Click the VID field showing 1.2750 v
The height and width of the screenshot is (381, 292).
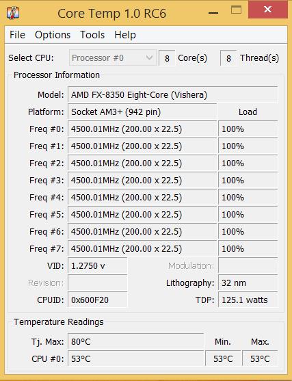click(x=97, y=266)
